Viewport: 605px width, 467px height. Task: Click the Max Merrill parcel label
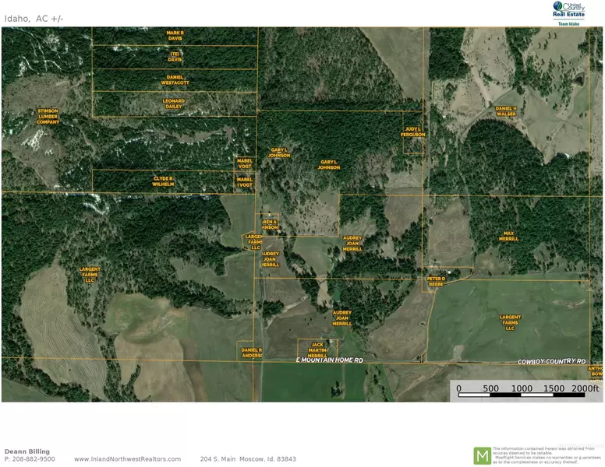508,236
